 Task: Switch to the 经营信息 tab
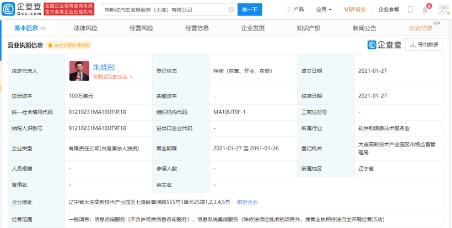tap(197, 28)
